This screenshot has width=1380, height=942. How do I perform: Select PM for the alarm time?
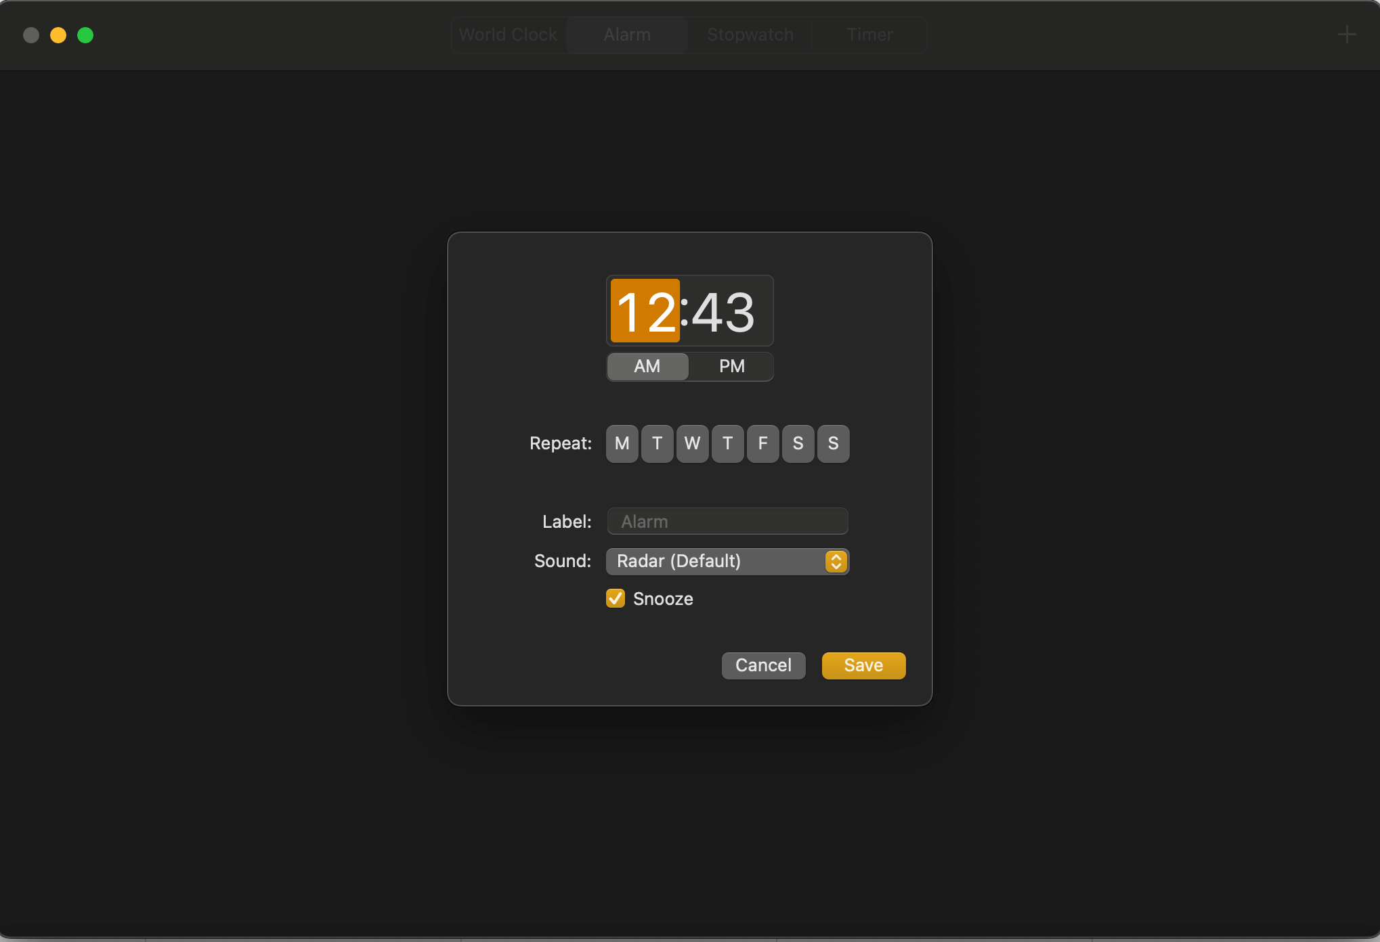click(731, 366)
